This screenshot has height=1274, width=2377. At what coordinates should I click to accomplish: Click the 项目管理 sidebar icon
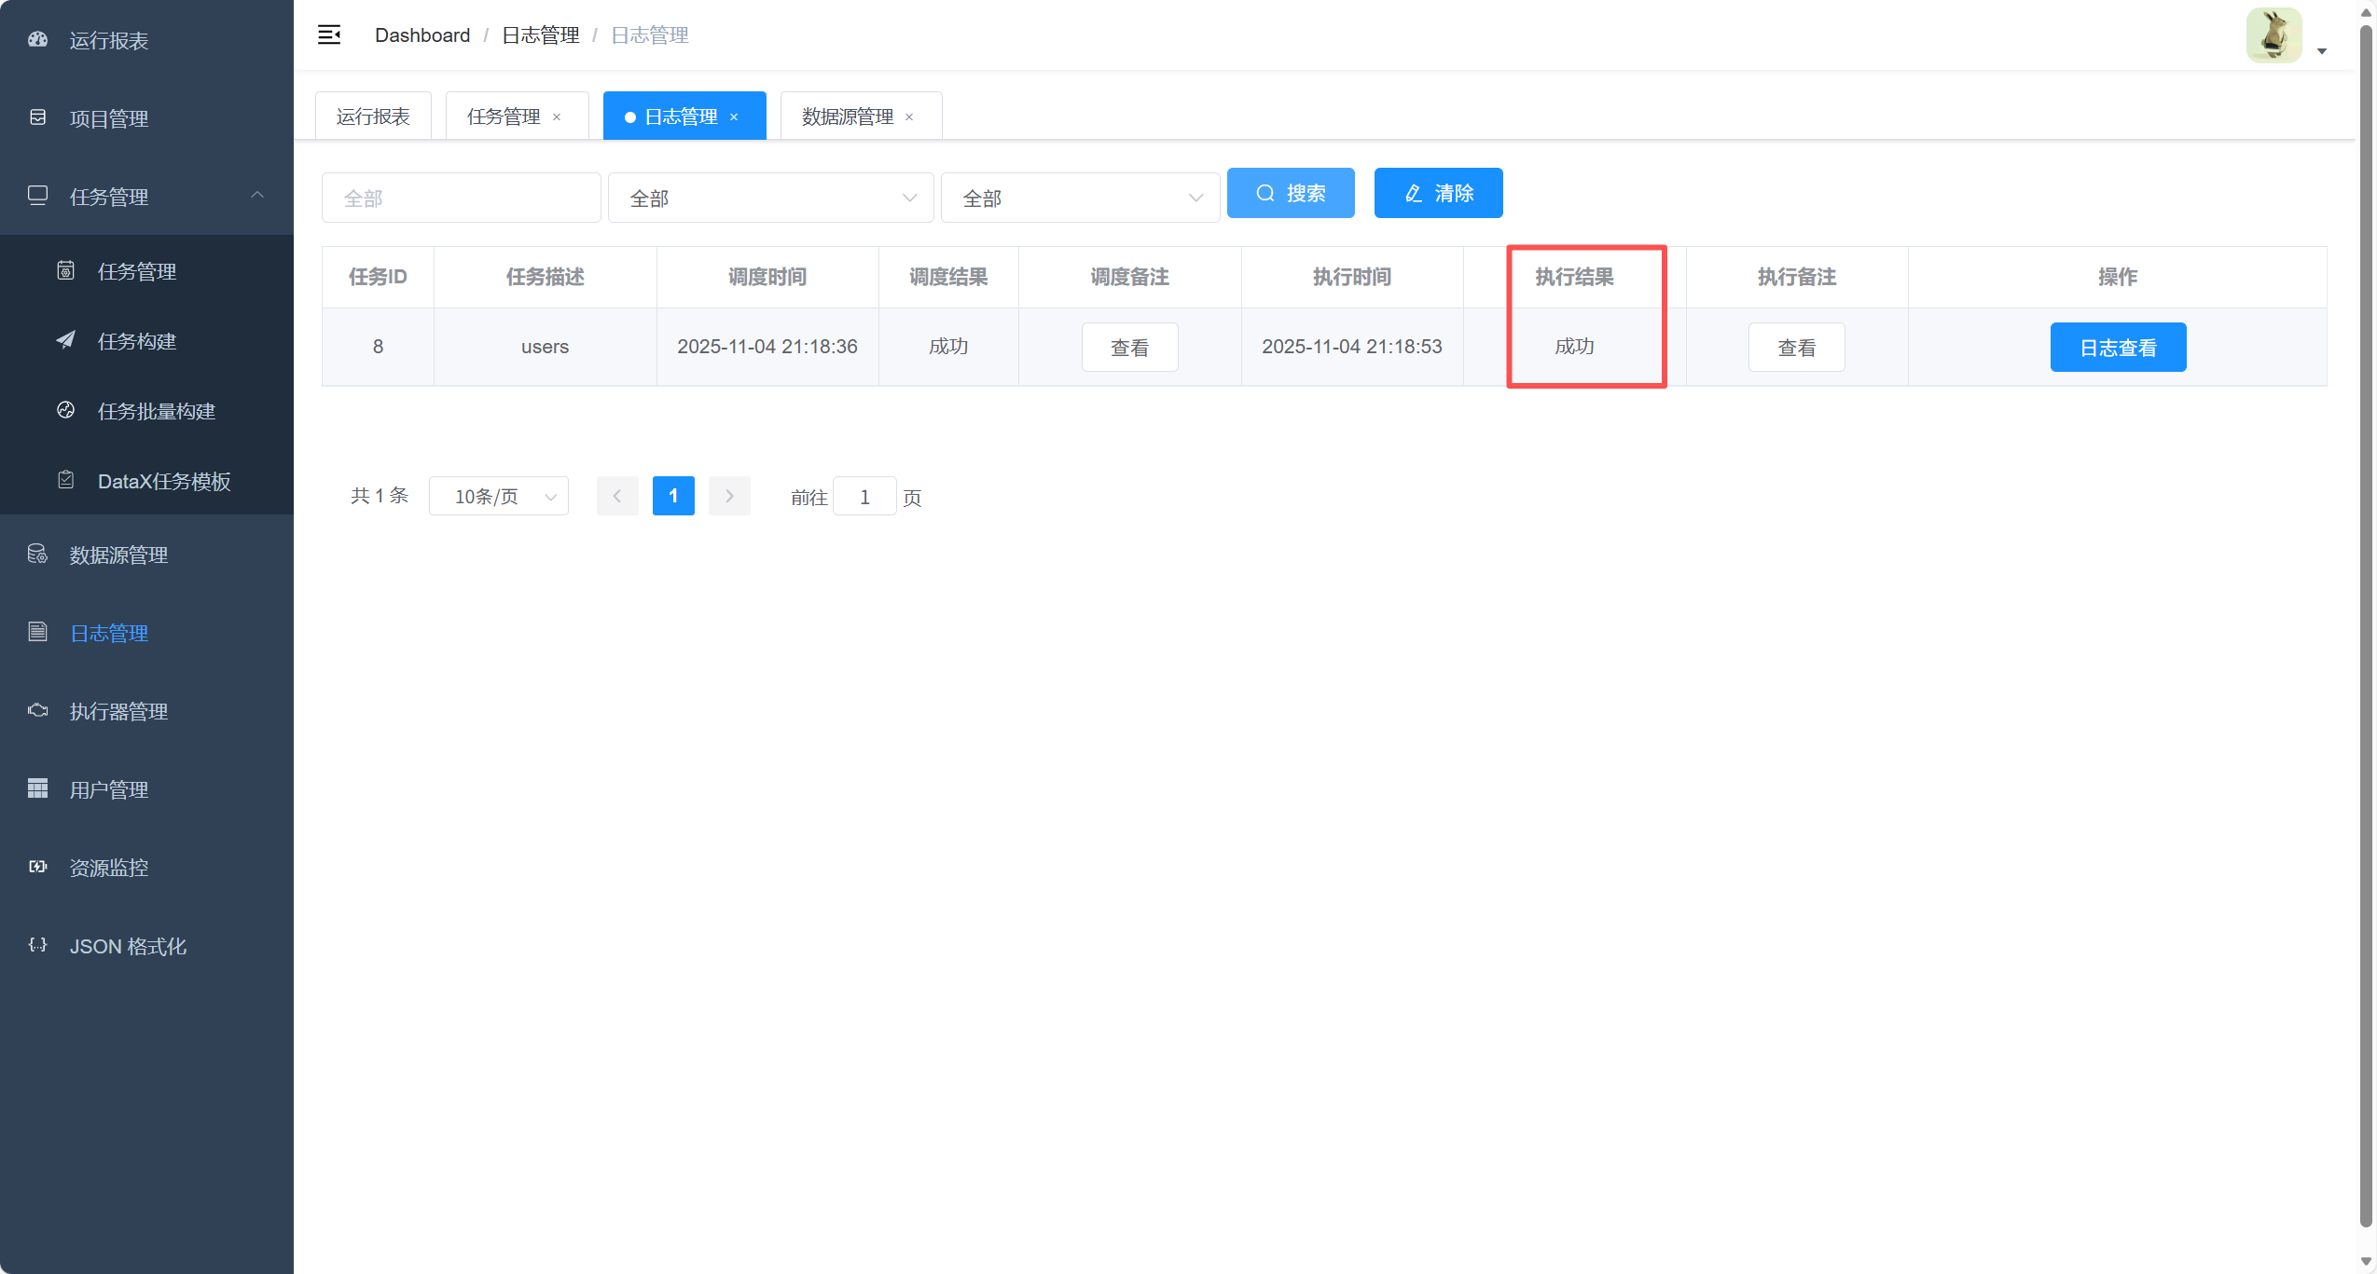coord(37,117)
